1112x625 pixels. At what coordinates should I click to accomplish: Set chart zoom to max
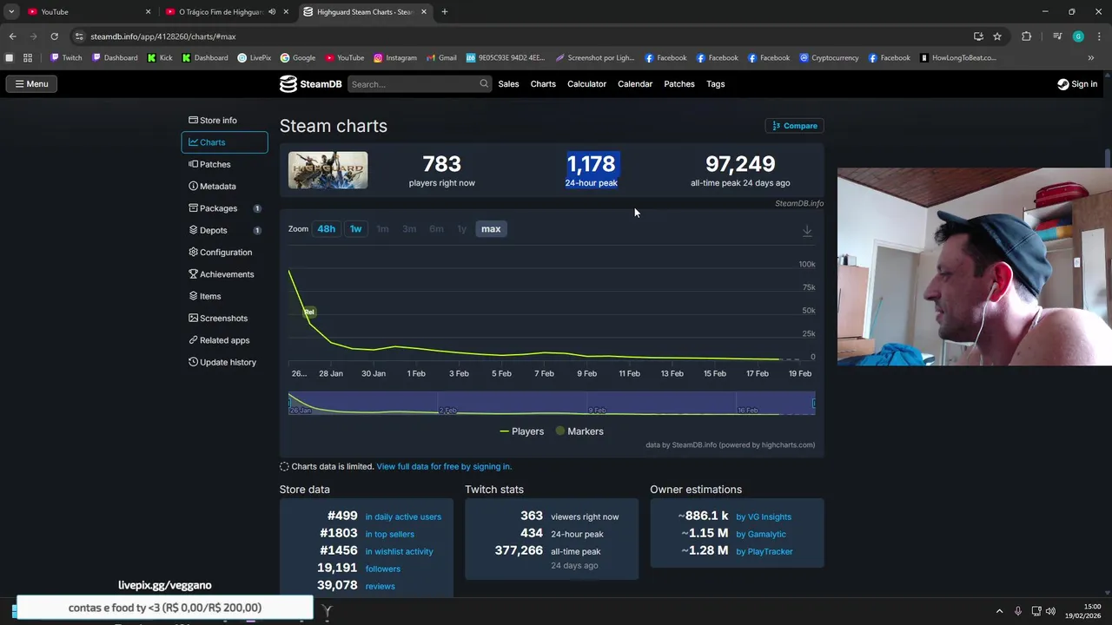click(x=491, y=229)
